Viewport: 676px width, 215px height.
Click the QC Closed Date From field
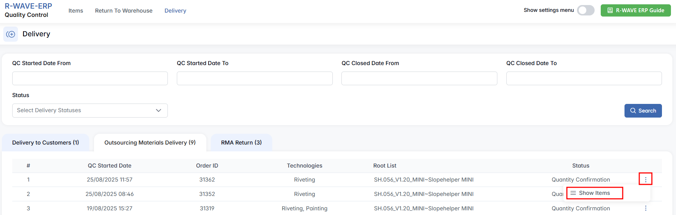[x=419, y=78]
